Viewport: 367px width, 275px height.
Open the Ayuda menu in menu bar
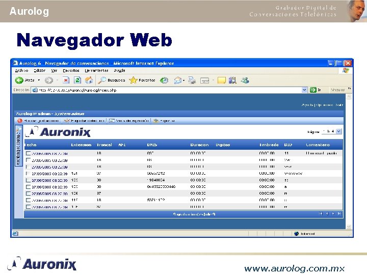point(119,70)
